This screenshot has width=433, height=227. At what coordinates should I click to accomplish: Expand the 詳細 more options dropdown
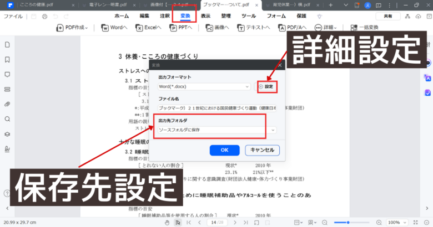point(325,28)
